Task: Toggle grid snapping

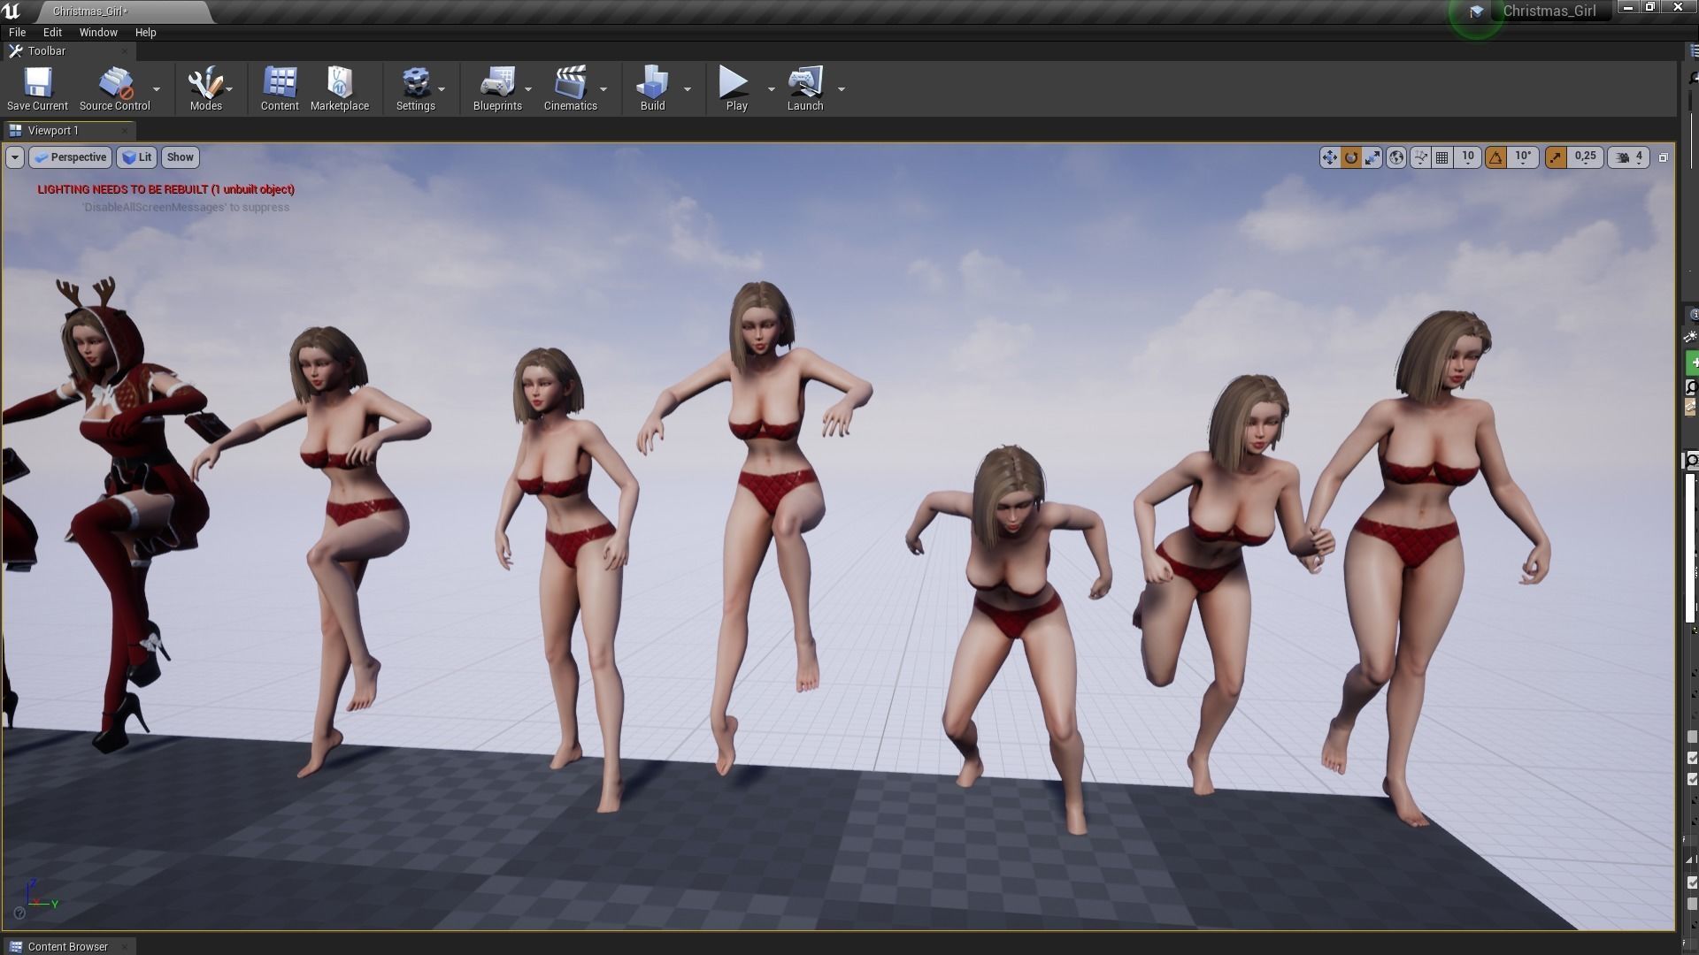Action: (x=1442, y=157)
